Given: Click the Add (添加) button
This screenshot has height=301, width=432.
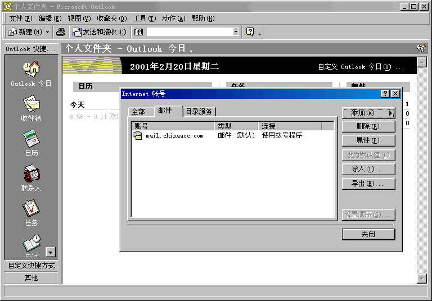Looking at the screenshot, I should coord(368,113).
